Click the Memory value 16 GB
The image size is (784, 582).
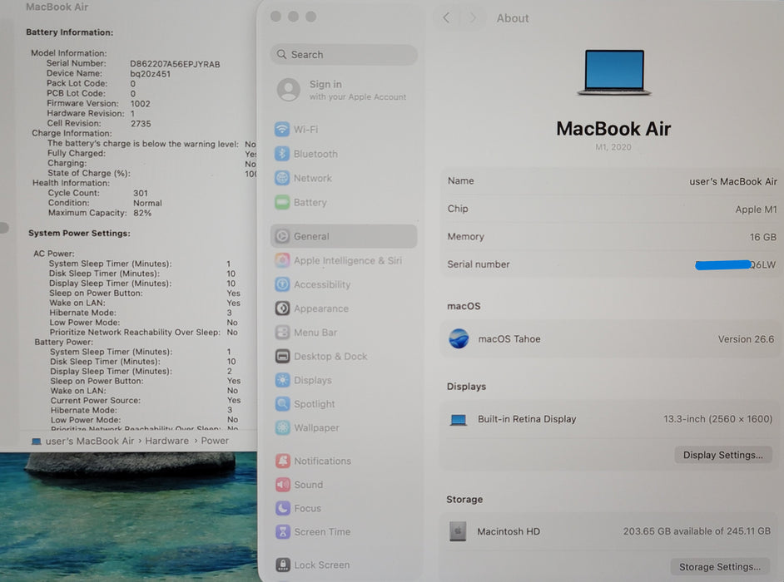762,237
